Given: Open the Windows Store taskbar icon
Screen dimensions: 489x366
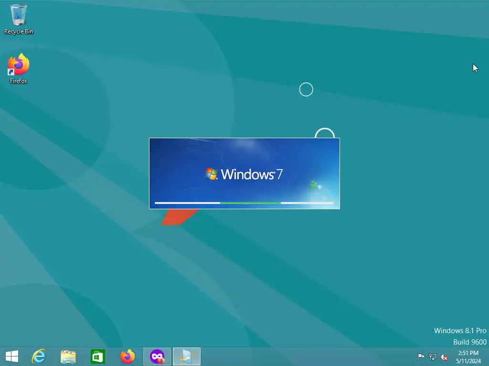Looking at the screenshot, I should pyautogui.click(x=97, y=356).
